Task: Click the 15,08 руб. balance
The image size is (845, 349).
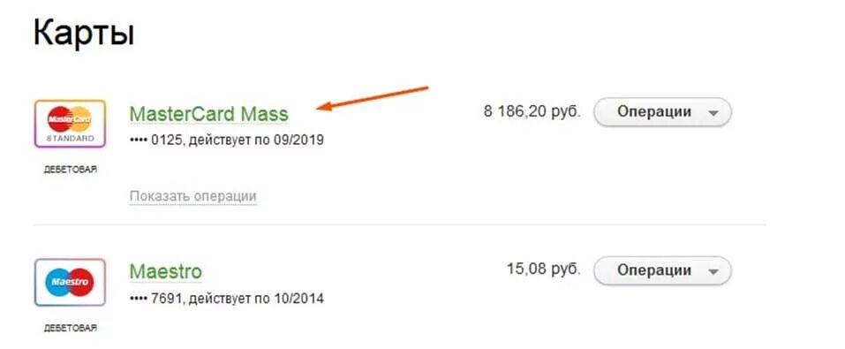Action: click(x=544, y=269)
